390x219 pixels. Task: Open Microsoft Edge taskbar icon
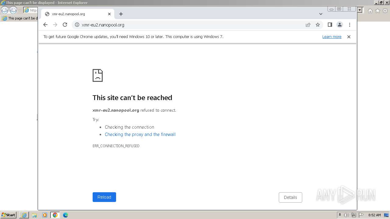[66, 215]
